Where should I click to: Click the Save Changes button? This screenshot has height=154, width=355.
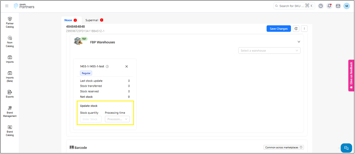(x=278, y=29)
